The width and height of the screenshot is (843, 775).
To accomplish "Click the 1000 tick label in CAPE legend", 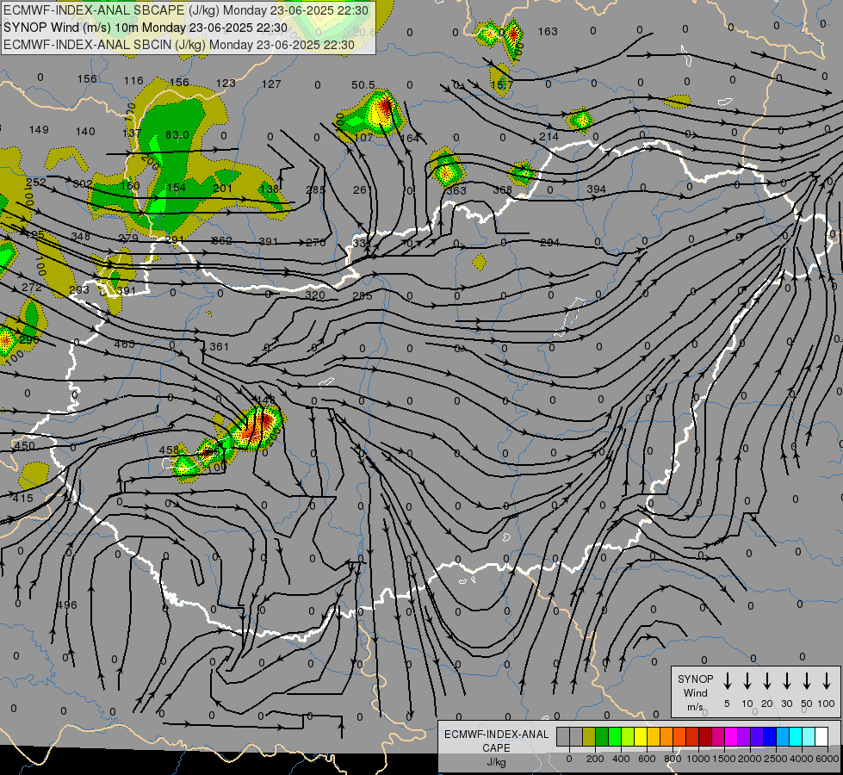I will 697,759.
